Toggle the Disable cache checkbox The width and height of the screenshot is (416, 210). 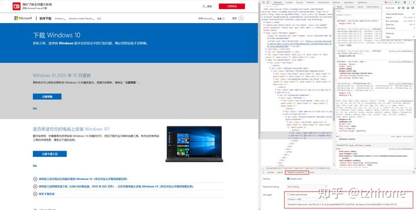288,179
